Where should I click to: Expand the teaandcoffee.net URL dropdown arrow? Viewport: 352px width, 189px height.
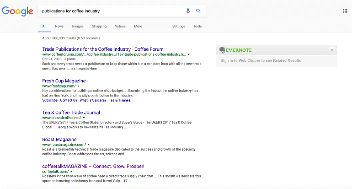point(83,118)
